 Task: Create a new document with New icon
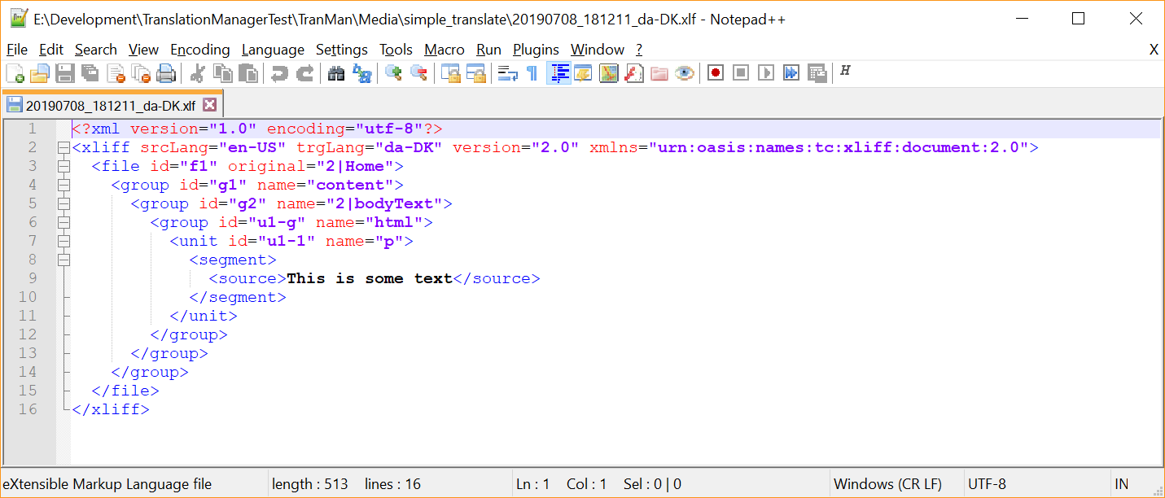click(15, 73)
